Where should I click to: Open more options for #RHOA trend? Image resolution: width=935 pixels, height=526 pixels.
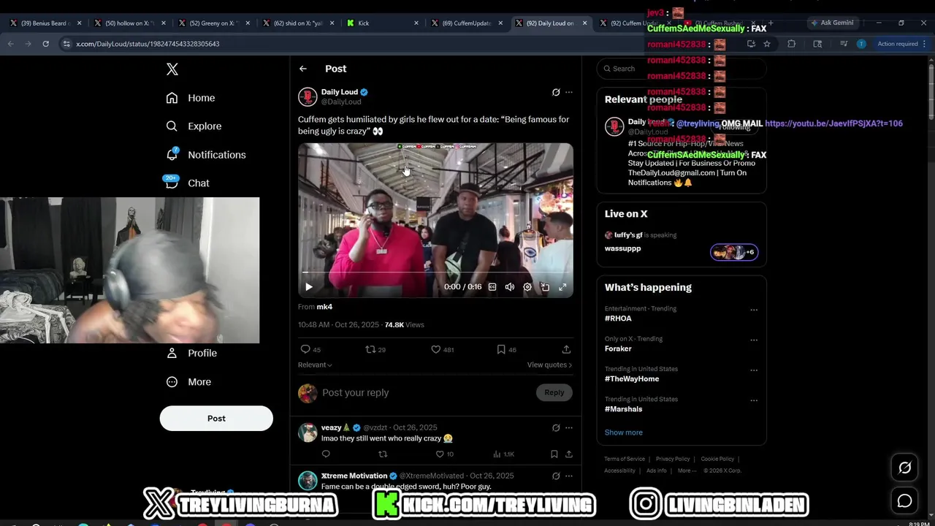click(x=754, y=310)
